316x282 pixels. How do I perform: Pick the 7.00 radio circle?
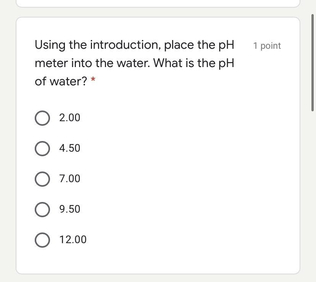click(42, 179)
